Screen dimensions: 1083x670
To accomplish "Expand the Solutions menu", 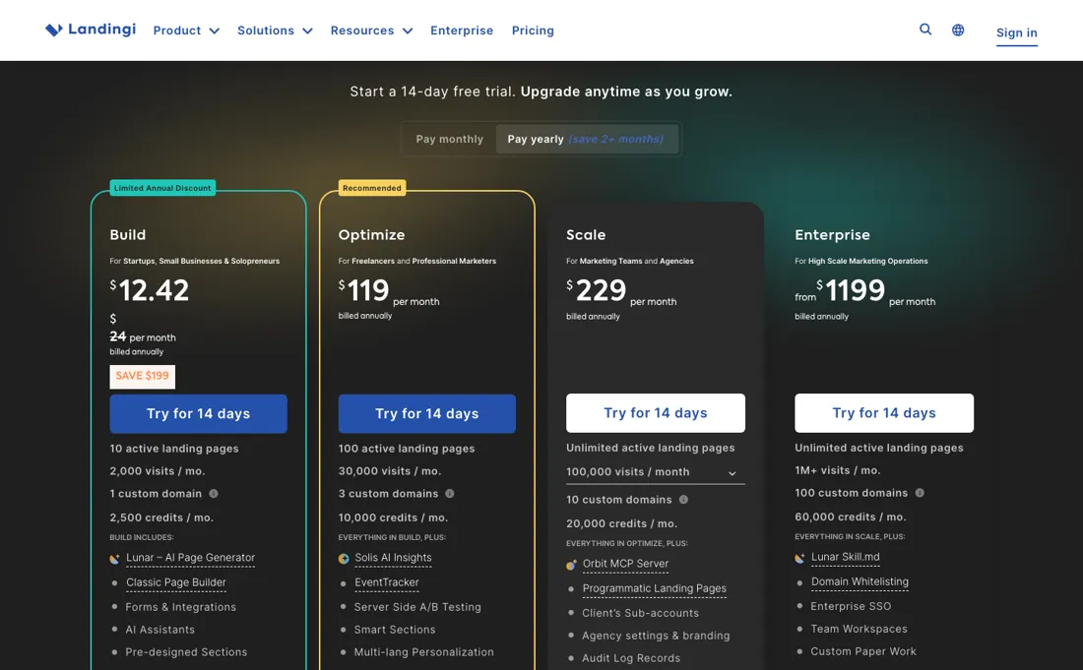I will (275, 30).
